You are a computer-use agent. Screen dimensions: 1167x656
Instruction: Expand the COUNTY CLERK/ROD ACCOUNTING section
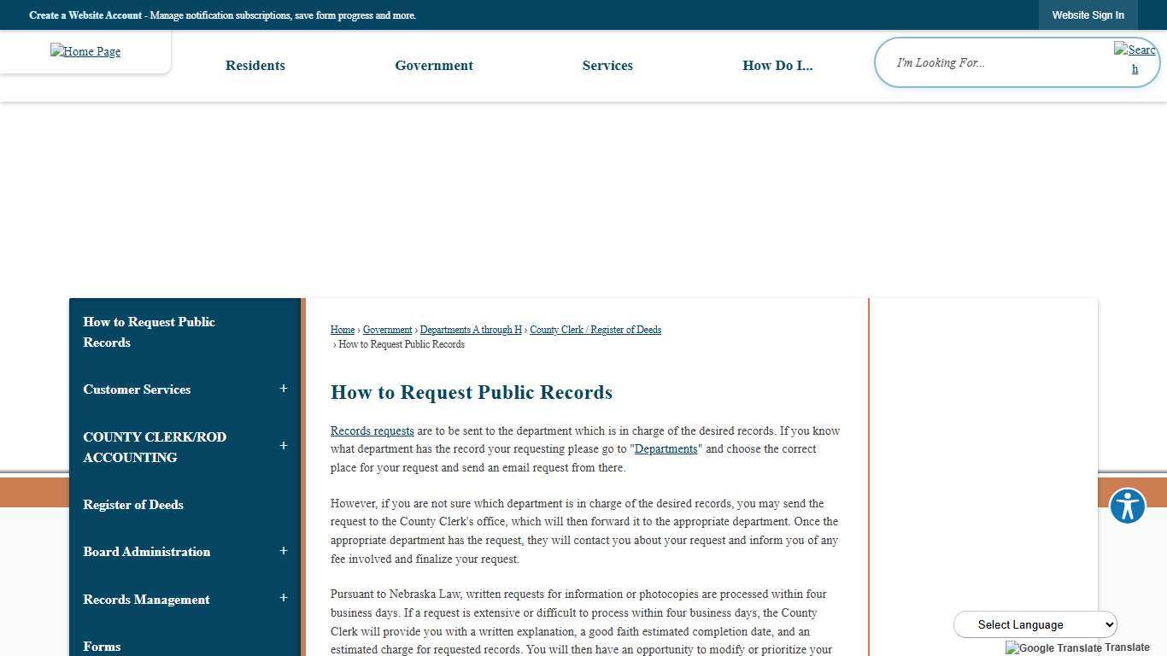[x=284, y=445]
